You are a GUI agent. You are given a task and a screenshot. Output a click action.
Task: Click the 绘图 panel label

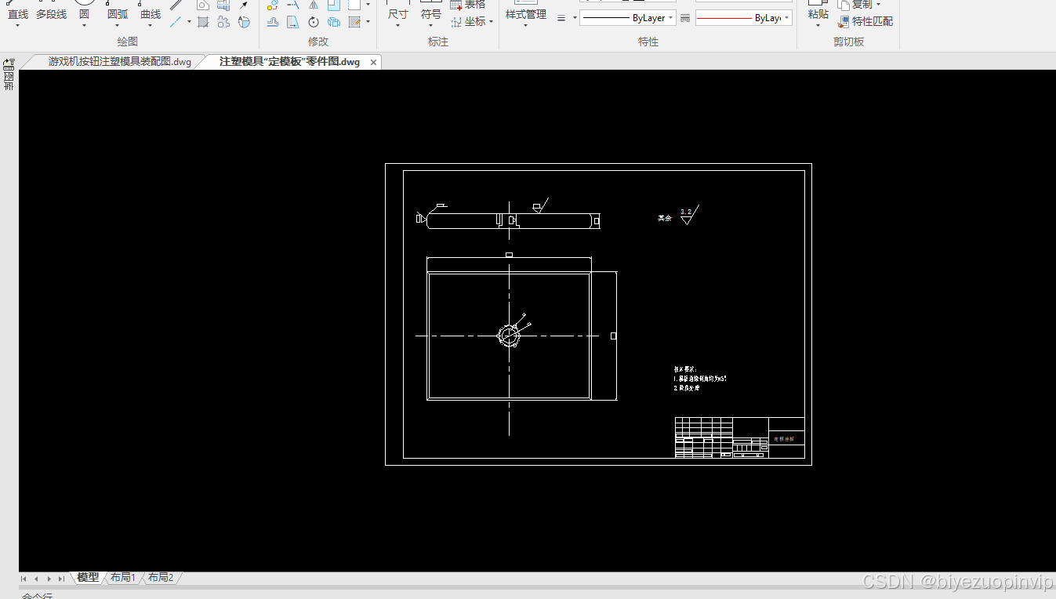(x=127, y=42)
